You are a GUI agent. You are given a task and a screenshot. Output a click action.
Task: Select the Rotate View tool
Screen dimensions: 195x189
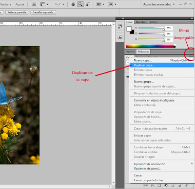pyautogui.click(x=88, y=4)
